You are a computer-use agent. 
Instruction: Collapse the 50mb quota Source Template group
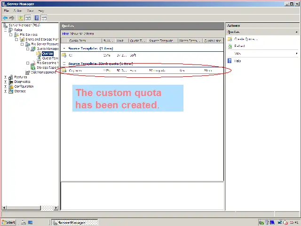click(x=64, y=64)
